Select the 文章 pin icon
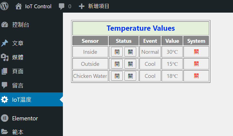 [x=5, y=43]
